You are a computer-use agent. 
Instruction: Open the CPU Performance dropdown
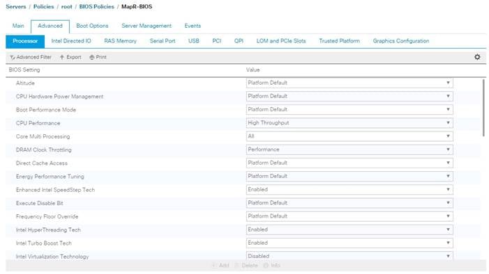349,123
